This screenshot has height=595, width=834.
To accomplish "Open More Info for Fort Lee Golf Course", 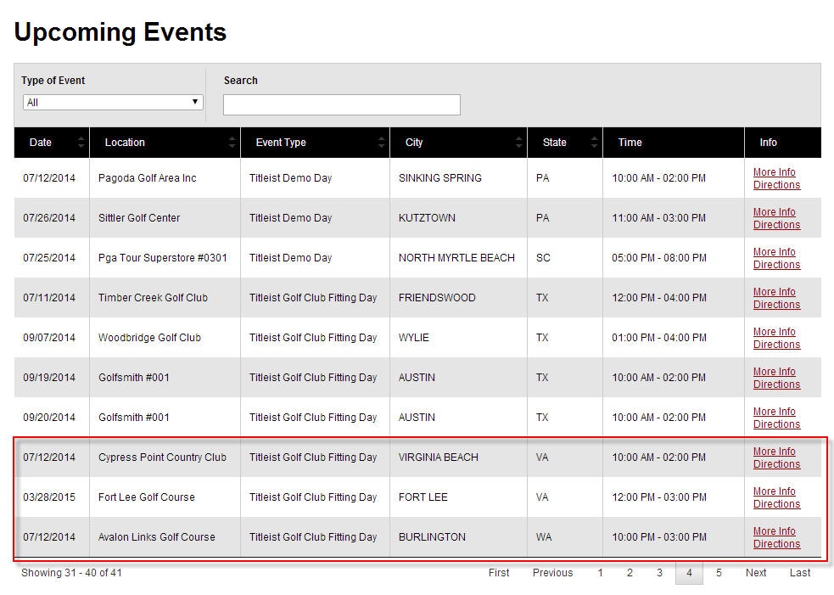I will (774, 491).
